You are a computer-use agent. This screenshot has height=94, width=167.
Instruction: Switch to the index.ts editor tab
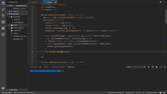coord(34,2)
